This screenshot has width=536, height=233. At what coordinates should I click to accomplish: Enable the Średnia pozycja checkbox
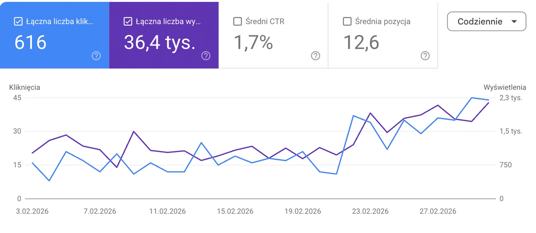coord(347,22)
